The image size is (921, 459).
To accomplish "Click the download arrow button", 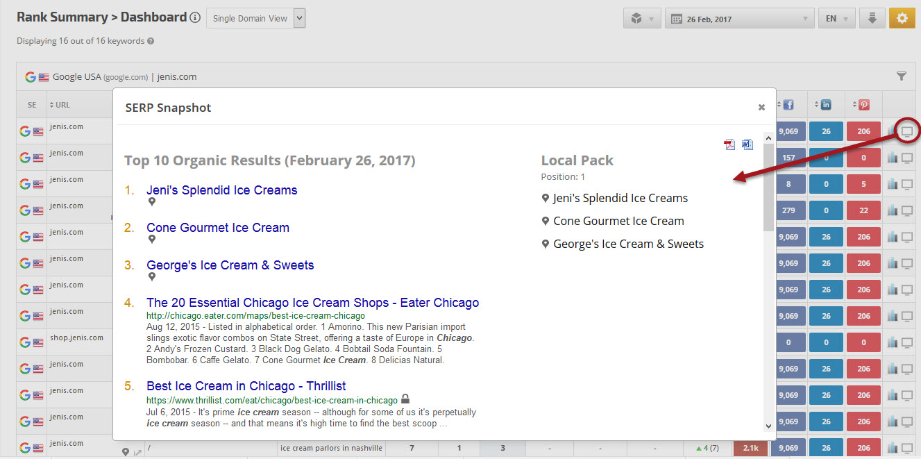I will [x=872, y=19].
